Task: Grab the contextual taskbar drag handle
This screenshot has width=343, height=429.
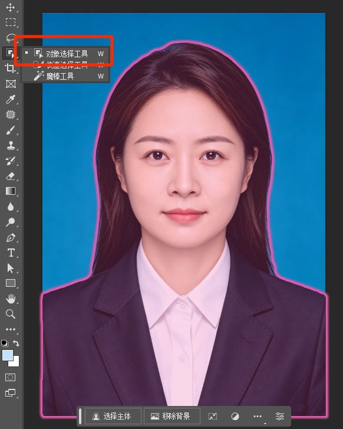Action: [80, 417]
